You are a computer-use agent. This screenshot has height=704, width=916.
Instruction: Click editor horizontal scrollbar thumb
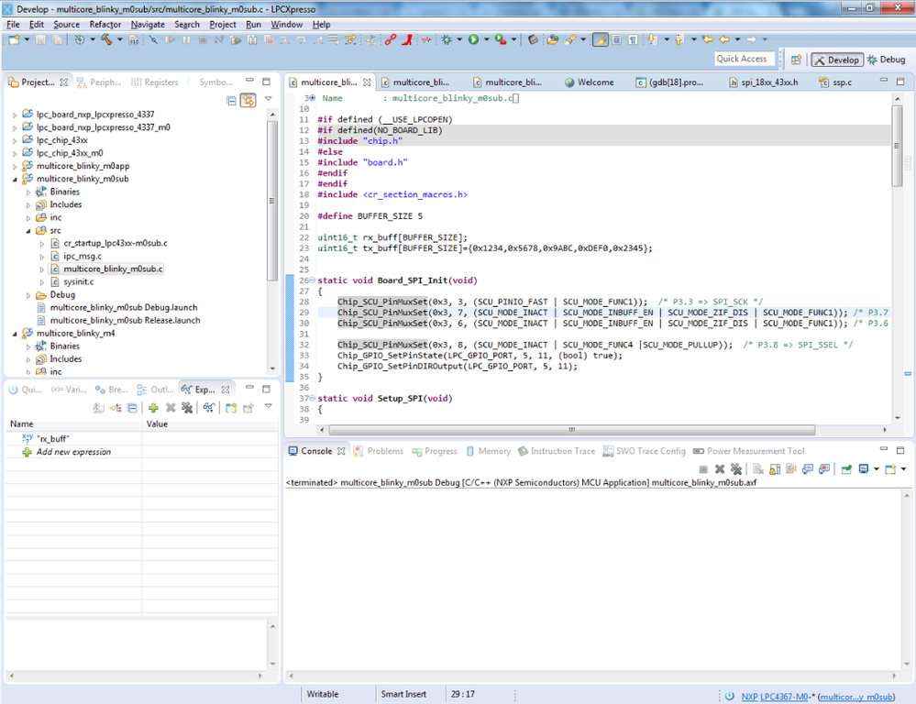[x=571, y=430]
